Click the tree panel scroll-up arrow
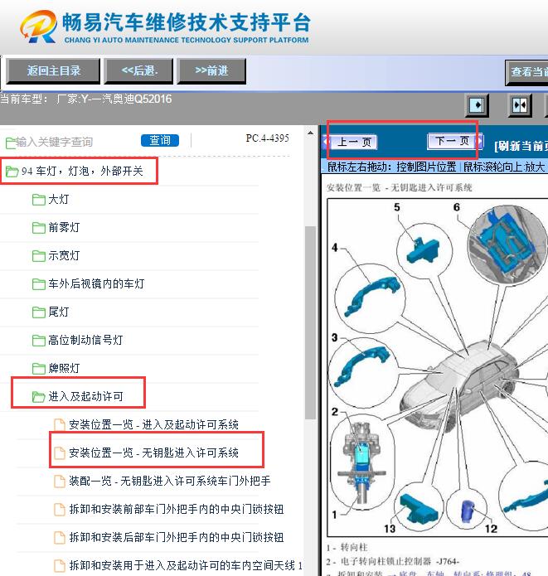 pyautogui.click(x=311, y=133)
